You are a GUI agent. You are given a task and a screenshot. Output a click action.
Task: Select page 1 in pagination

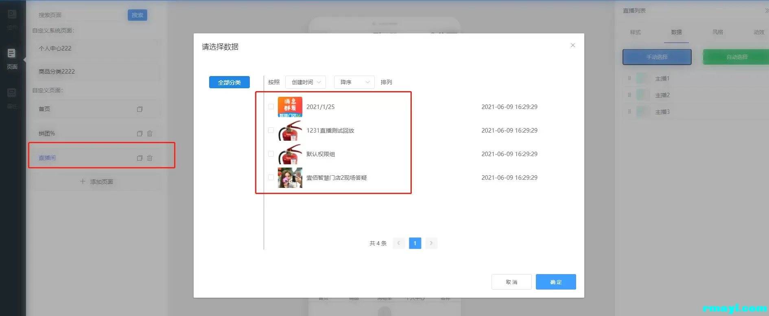tap(415, 243)
